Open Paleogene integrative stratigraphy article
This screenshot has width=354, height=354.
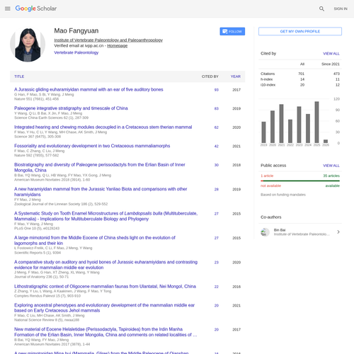[71, 108]
